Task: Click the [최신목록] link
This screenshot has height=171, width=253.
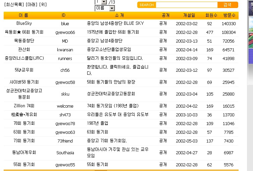Action: (x=14, y=5)
